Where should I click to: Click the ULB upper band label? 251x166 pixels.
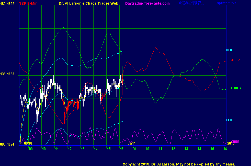click(x=229, y=50)
